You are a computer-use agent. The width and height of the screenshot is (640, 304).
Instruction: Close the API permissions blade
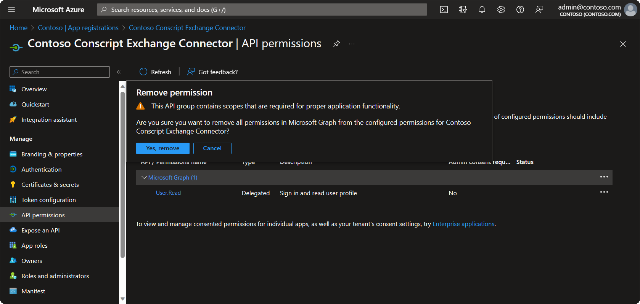[x=623, y=44]
